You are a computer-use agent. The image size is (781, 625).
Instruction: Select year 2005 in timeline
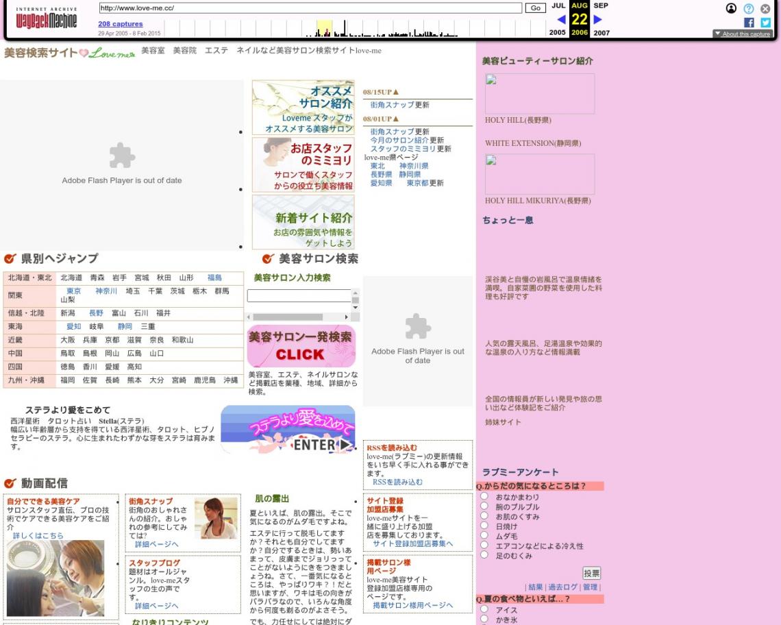point(558,32)
